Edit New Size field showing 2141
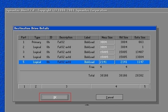This screenshot has width=168, height=112. click(x=107, y=62)
